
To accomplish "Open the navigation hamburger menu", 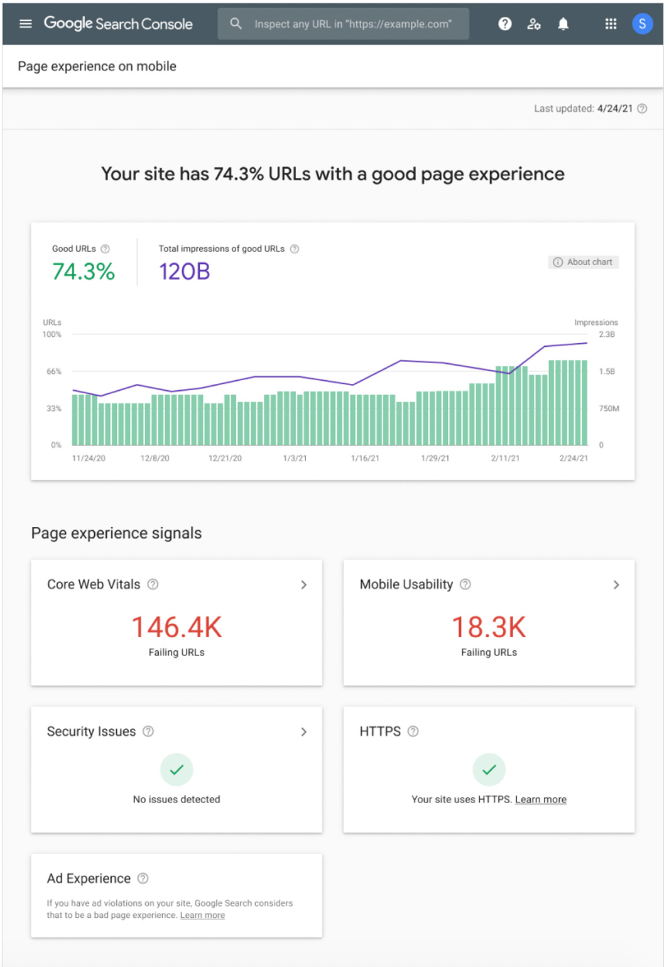I will tap(25, 23).
